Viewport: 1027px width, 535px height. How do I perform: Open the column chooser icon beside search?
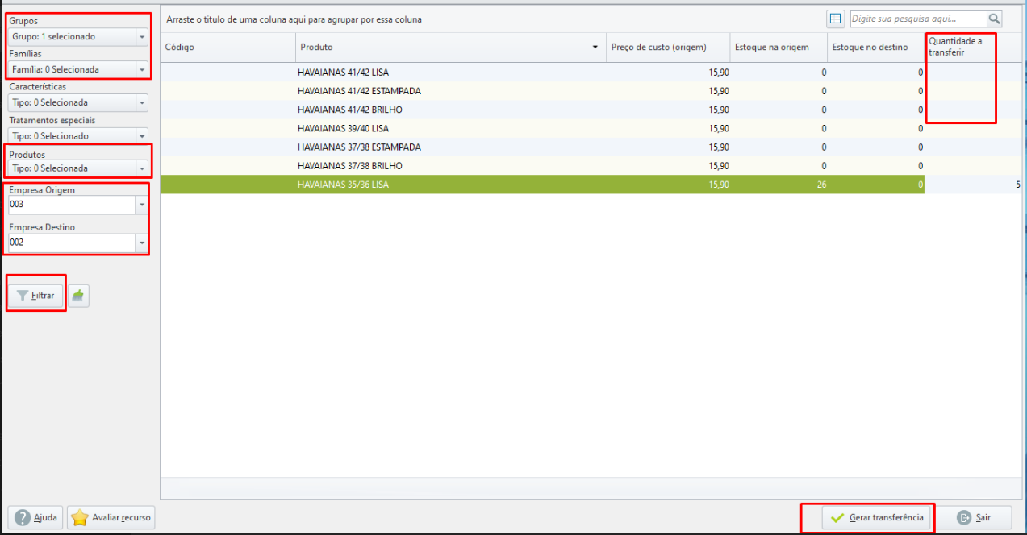coord(835,19)
